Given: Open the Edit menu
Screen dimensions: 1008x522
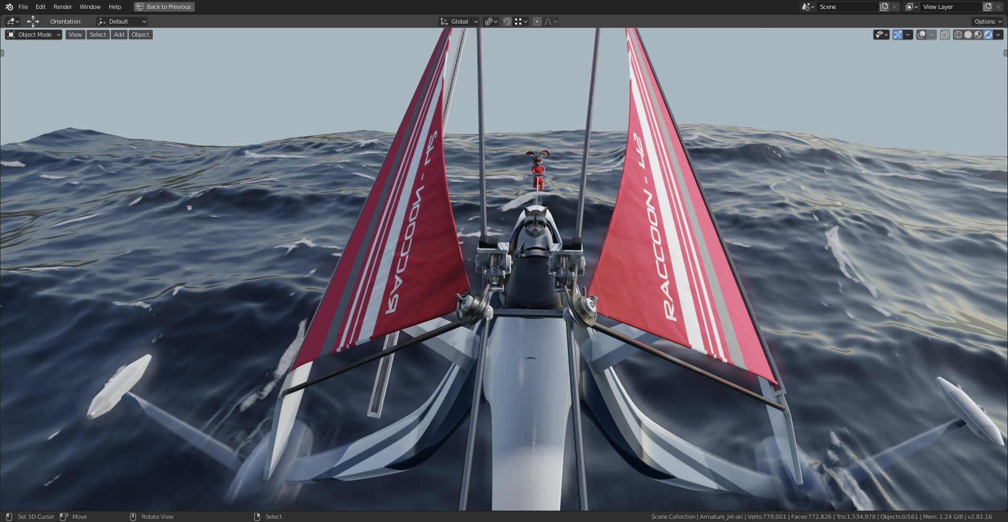Looking at the screenshot, I should pos(40,7).
